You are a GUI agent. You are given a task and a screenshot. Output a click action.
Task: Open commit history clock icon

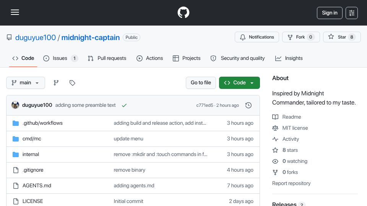248,105
